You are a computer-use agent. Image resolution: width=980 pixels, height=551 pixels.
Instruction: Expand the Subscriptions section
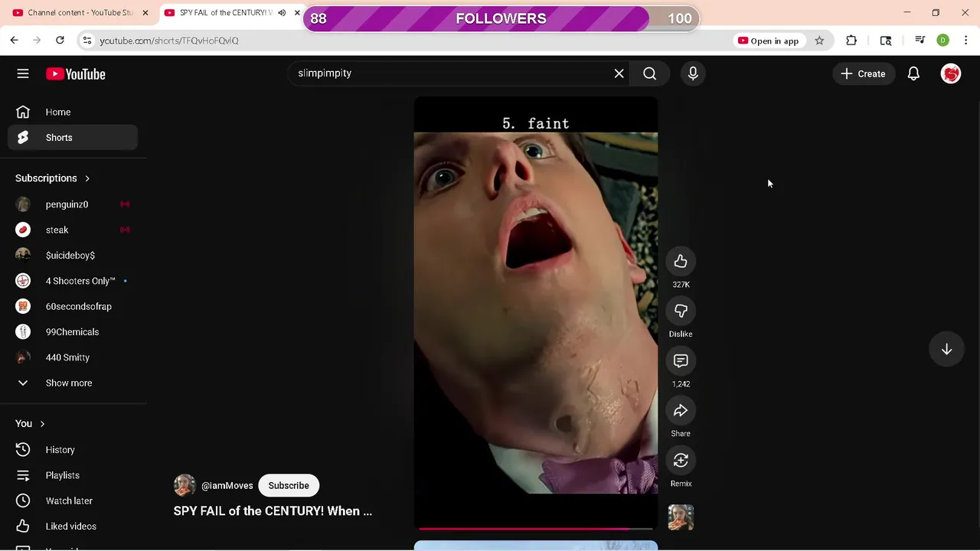coord(53,178)
